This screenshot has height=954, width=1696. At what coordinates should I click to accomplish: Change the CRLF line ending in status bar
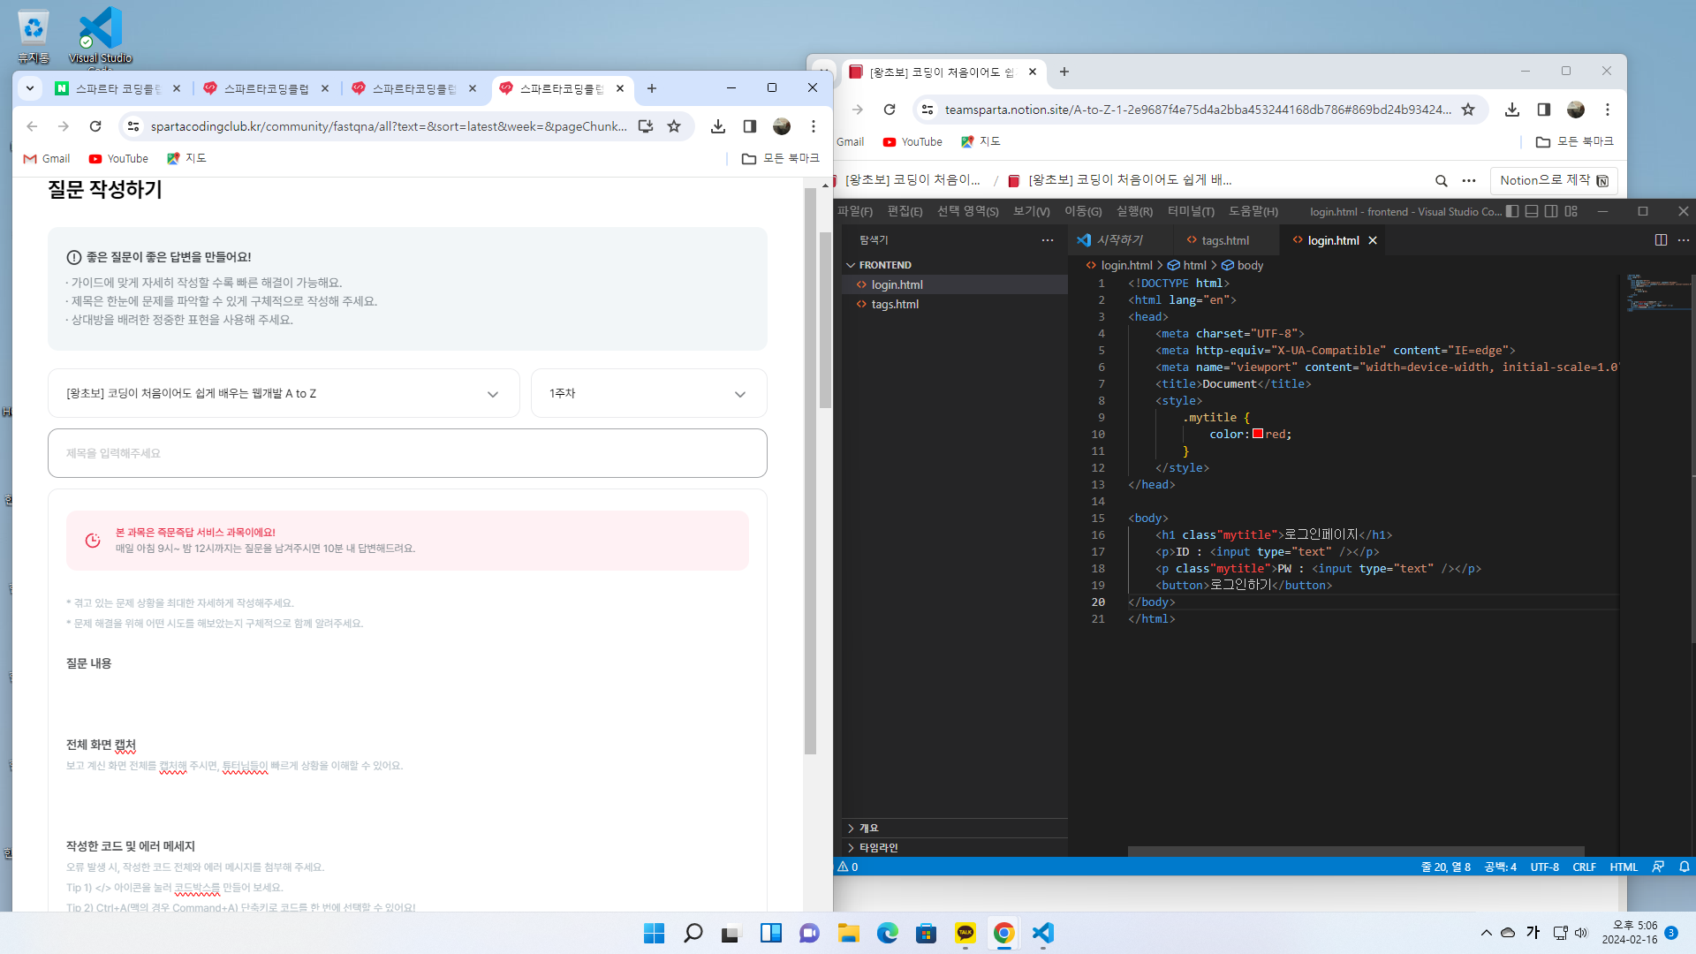click(x=1584, y=867)
